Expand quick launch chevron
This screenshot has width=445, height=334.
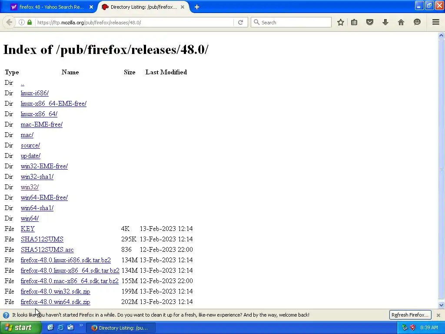pos(81,325)
